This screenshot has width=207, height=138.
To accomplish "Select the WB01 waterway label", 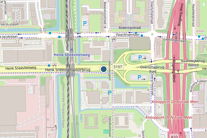I will click(81, 118).
